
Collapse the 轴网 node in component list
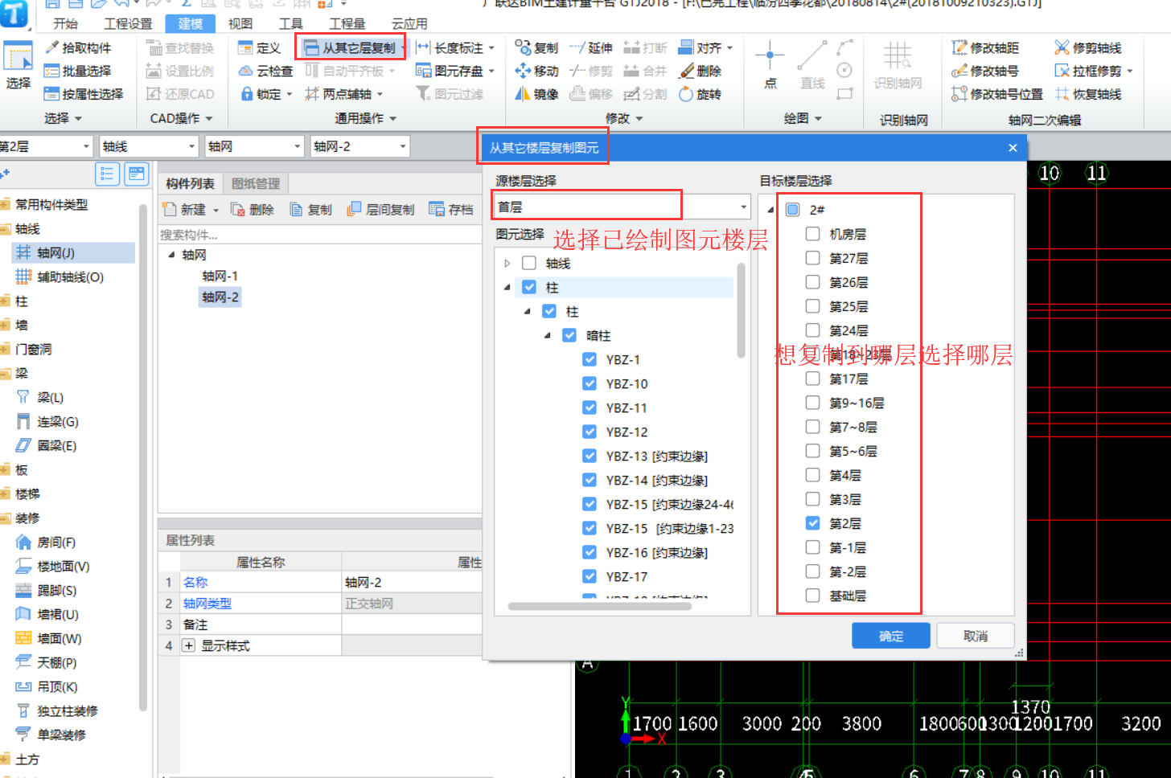point(171,255)
